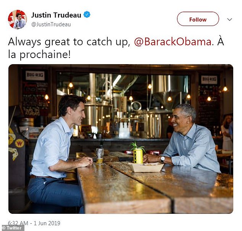
Task: Click the beer glass in the photo
Action: pos(100,156)
